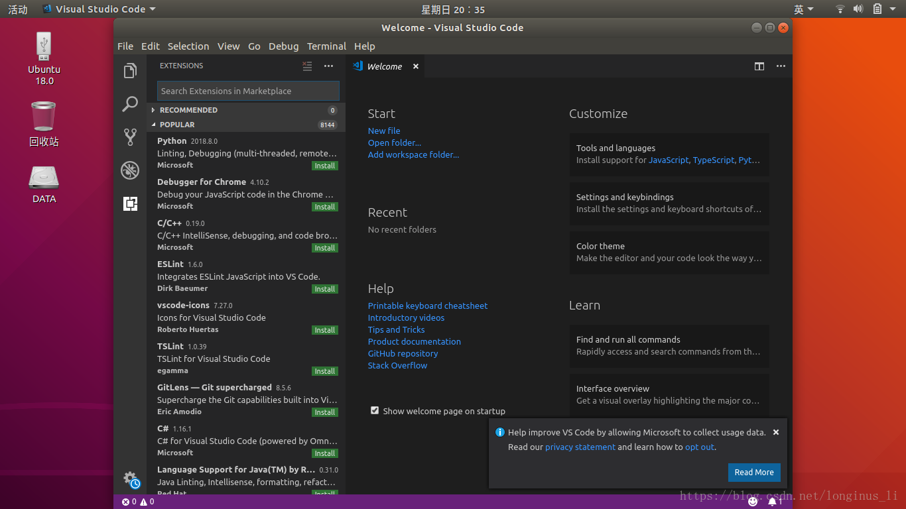Open the Source Control view icon

130,137
